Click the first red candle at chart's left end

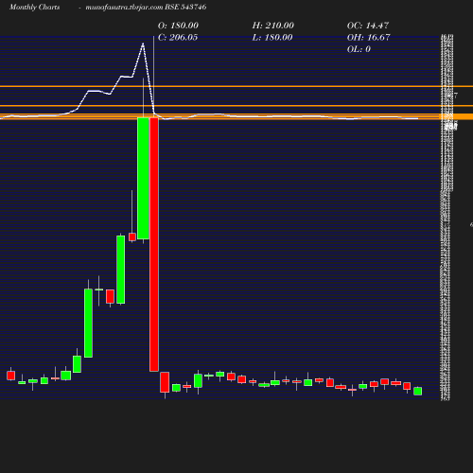point(11,376)
